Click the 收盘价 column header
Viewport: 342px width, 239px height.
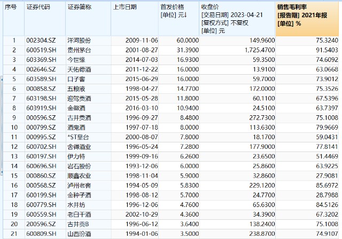point(237,19)
